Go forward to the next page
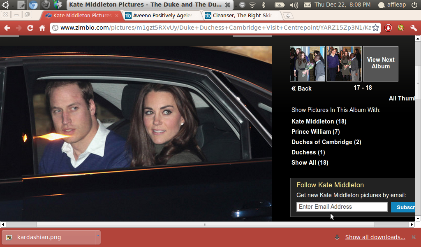This screenshot has height=247, width=421. pos(19,28)
